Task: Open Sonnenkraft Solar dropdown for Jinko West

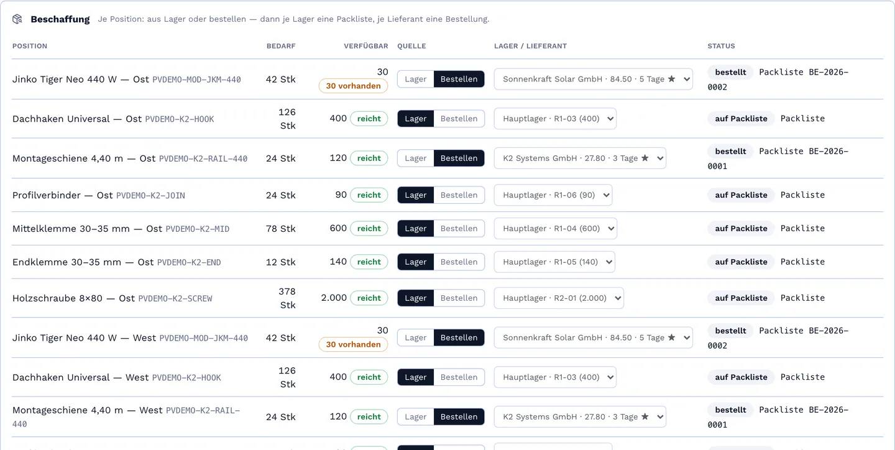Action: coord(594,337)
